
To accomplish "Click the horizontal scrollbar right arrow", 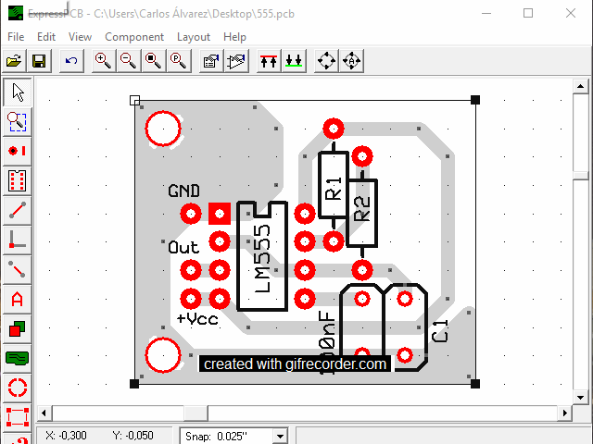I will [564, 413].
